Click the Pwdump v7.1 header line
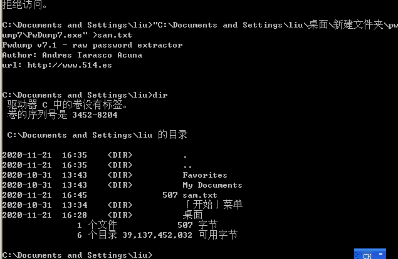The width and height of the screenshot is (398, 259). pyautogui.click(x=92, y=45)
